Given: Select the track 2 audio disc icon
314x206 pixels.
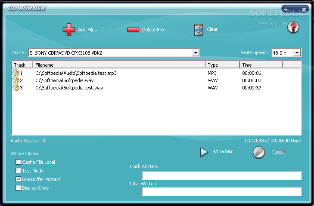Looking at the screenshot, I should pos(16,80).
